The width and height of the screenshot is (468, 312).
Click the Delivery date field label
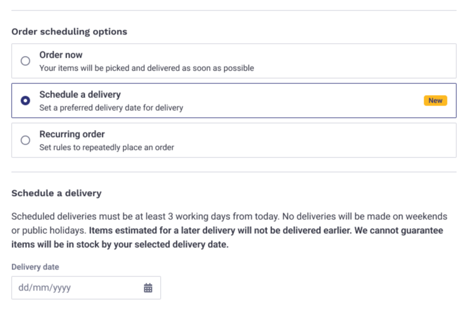[x=35, y=267]
